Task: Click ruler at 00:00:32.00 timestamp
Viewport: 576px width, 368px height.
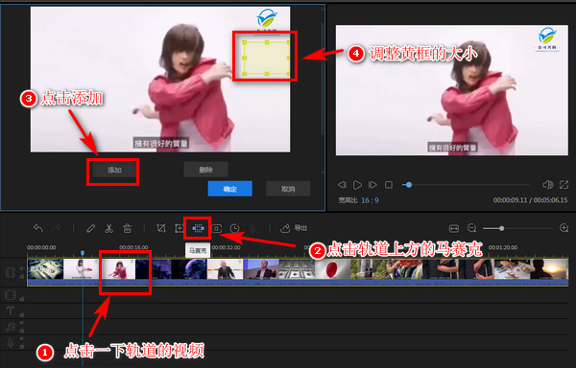Action: click(x=226, y=247)
